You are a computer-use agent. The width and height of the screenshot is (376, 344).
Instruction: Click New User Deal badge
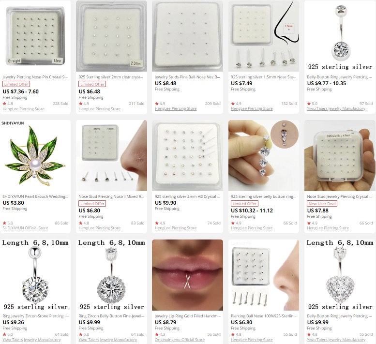click(x=322, y=204)
